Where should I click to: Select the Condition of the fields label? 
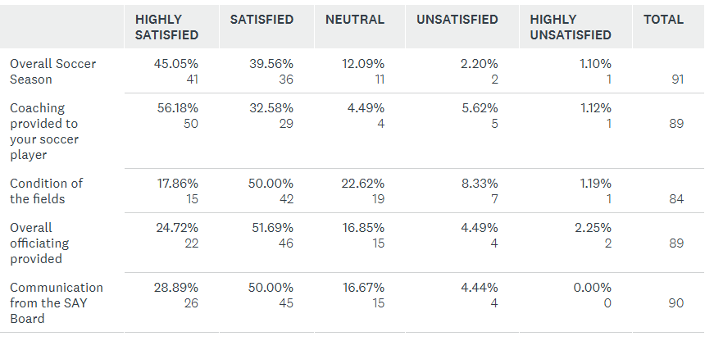46,191
